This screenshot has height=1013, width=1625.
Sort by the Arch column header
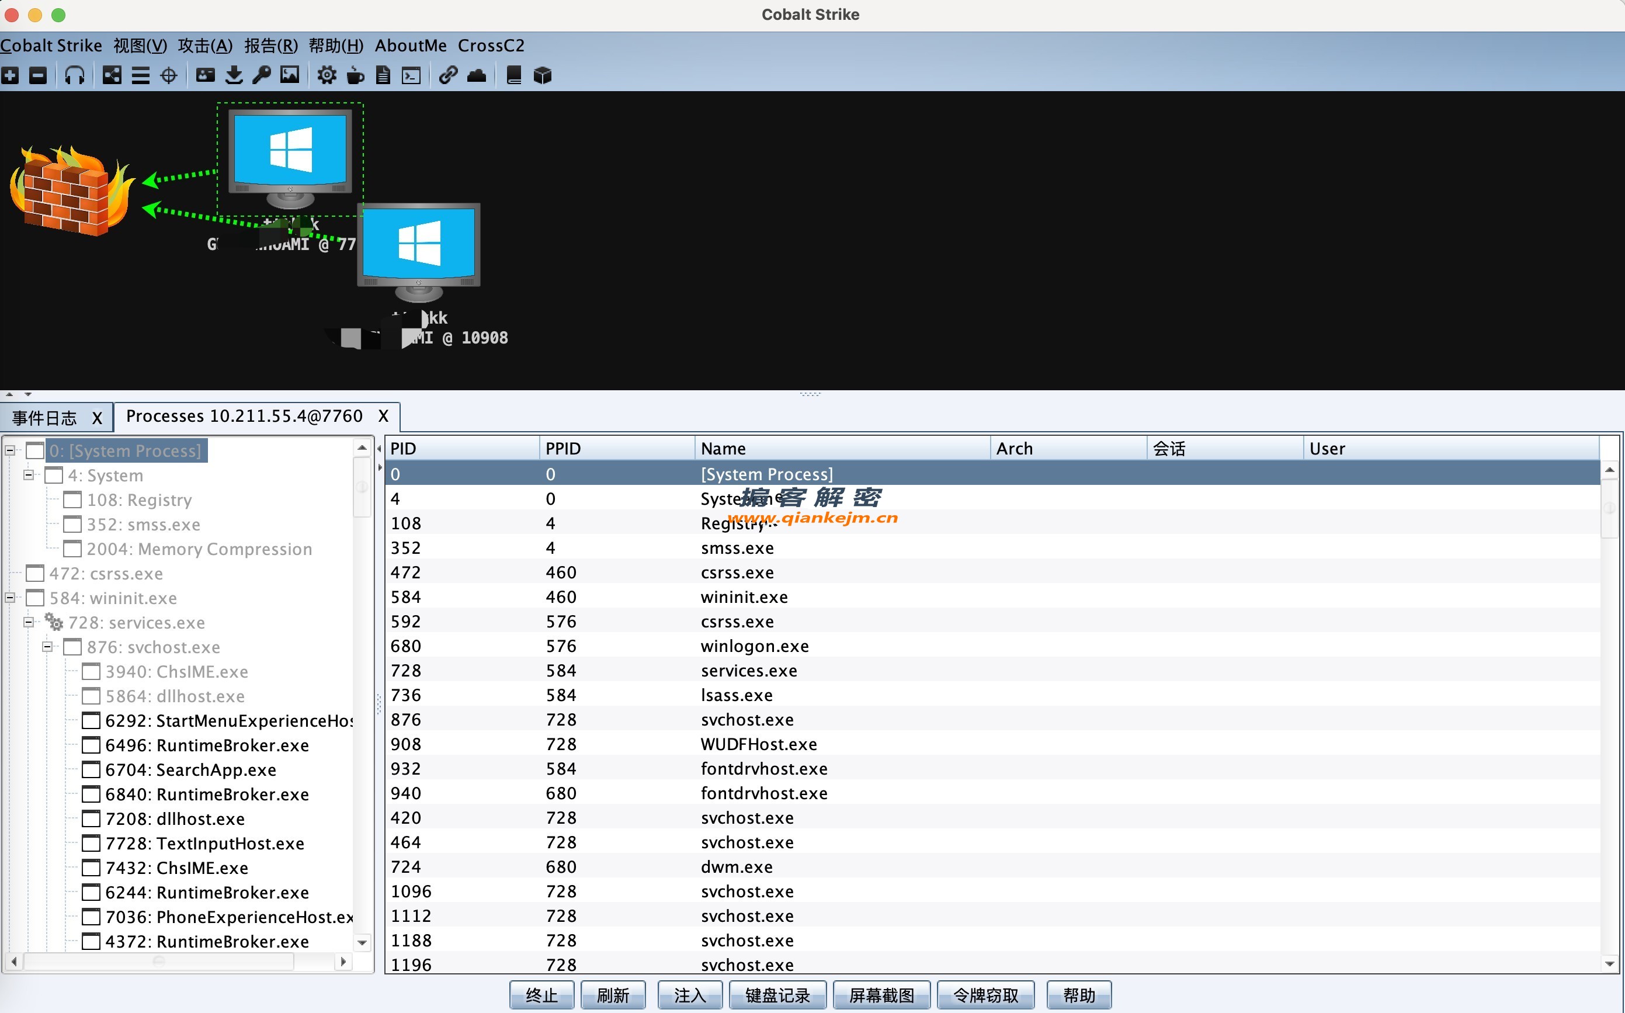(x=1068, y=448)
